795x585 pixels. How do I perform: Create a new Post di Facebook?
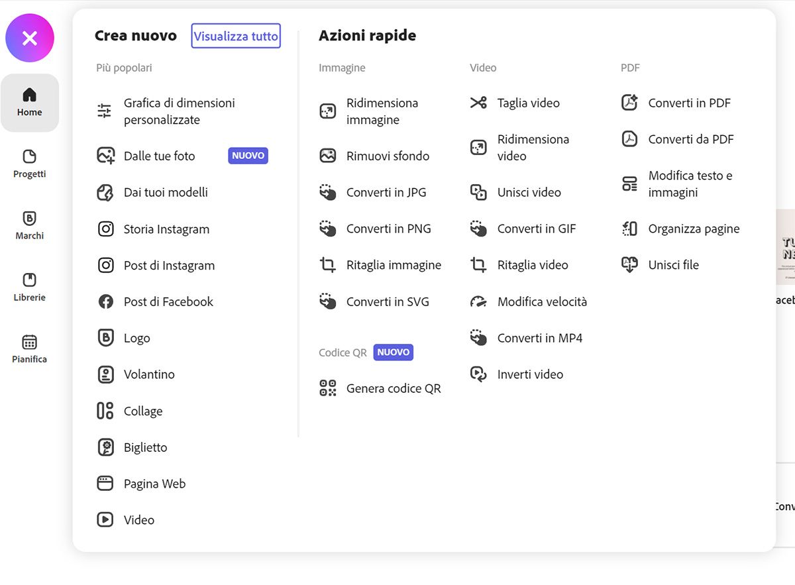tap(168, 301)
